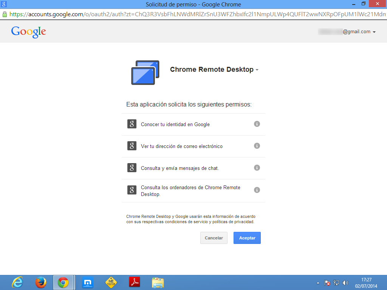This screenshot has width=387, height=290.
Task: Launch Internet Explorer from the taskbar
Action: (17, 282)
